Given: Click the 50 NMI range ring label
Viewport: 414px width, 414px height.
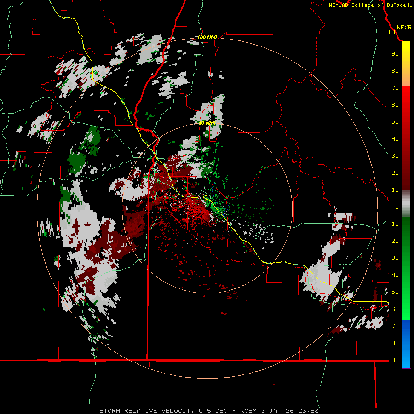Looking at the screenshot, I should click(x=207, y=123).
